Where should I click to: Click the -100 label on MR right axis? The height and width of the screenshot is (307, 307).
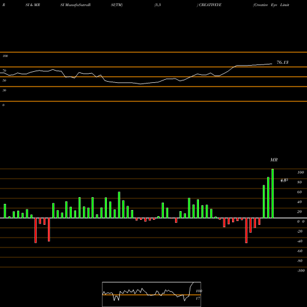tap(301, 271)
